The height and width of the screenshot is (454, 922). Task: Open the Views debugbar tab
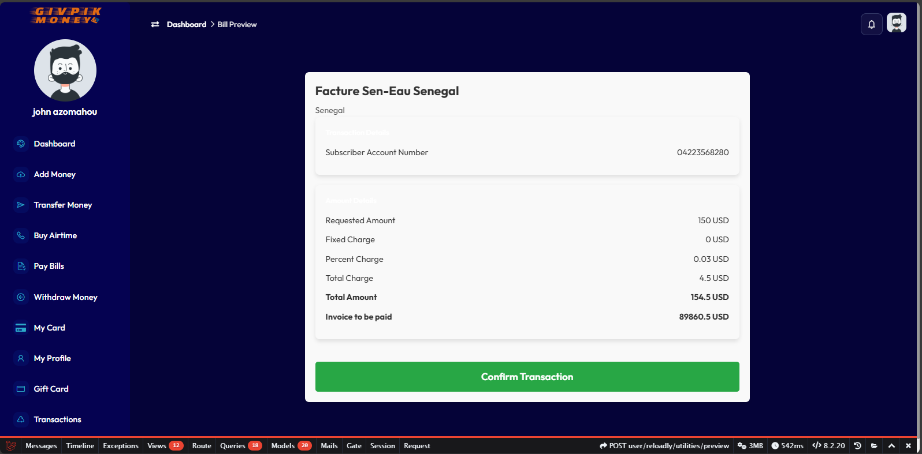click(x=165, y=446)
